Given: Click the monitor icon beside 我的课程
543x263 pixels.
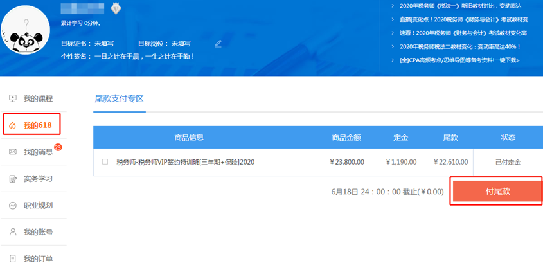Looking at the screenshot, I should pyautogui.click(x=13, y=98).
